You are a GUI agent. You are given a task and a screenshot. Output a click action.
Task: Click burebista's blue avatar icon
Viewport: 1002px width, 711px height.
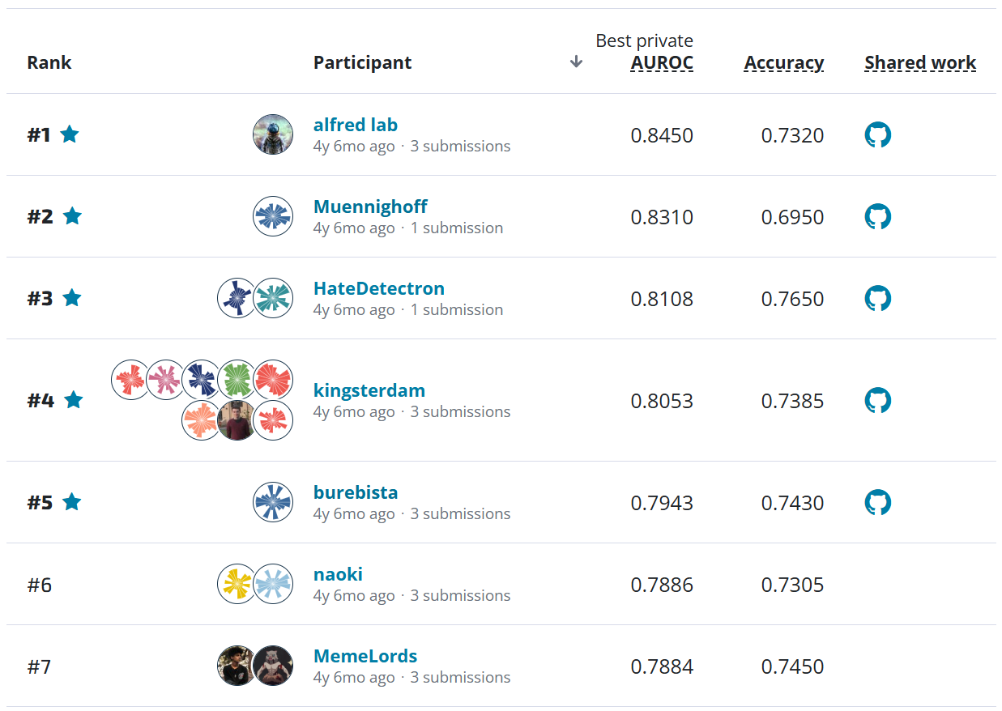click(273, 502)
